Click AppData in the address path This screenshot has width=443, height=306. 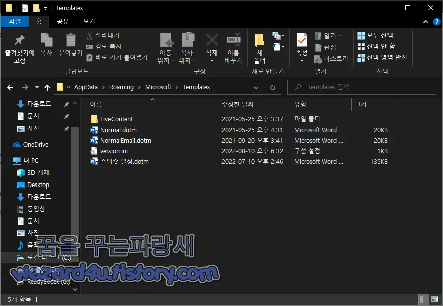[86, 87]
